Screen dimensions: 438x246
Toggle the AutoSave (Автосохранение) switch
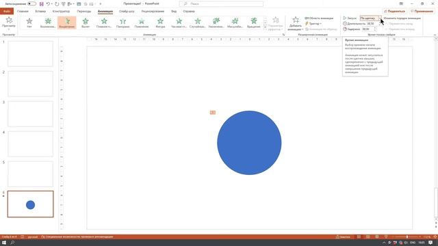[32, 4]
